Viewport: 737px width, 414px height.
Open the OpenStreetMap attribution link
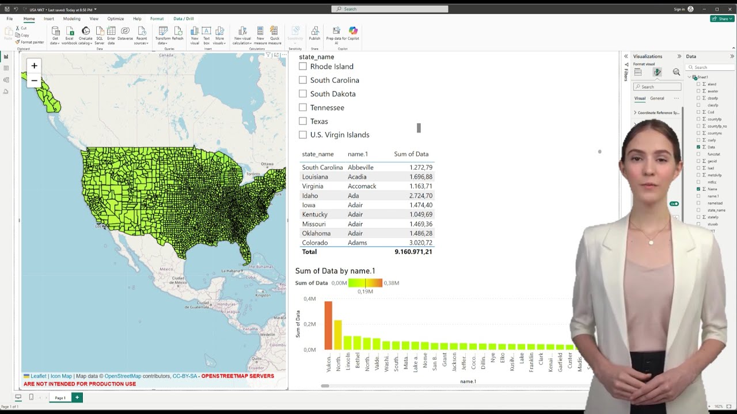(x=123, y=376)
